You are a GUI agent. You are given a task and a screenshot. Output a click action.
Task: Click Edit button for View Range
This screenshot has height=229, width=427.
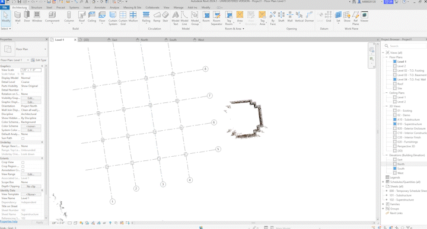point(31,175)
